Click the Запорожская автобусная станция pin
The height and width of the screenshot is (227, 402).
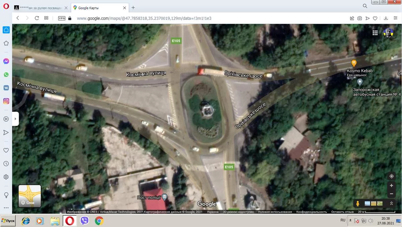(x=360, y=81)
